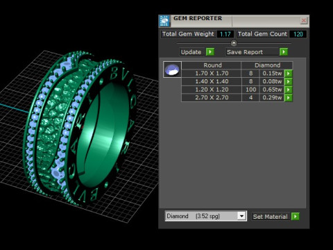Select the 1.20 X 1.20 size cell

212,90
